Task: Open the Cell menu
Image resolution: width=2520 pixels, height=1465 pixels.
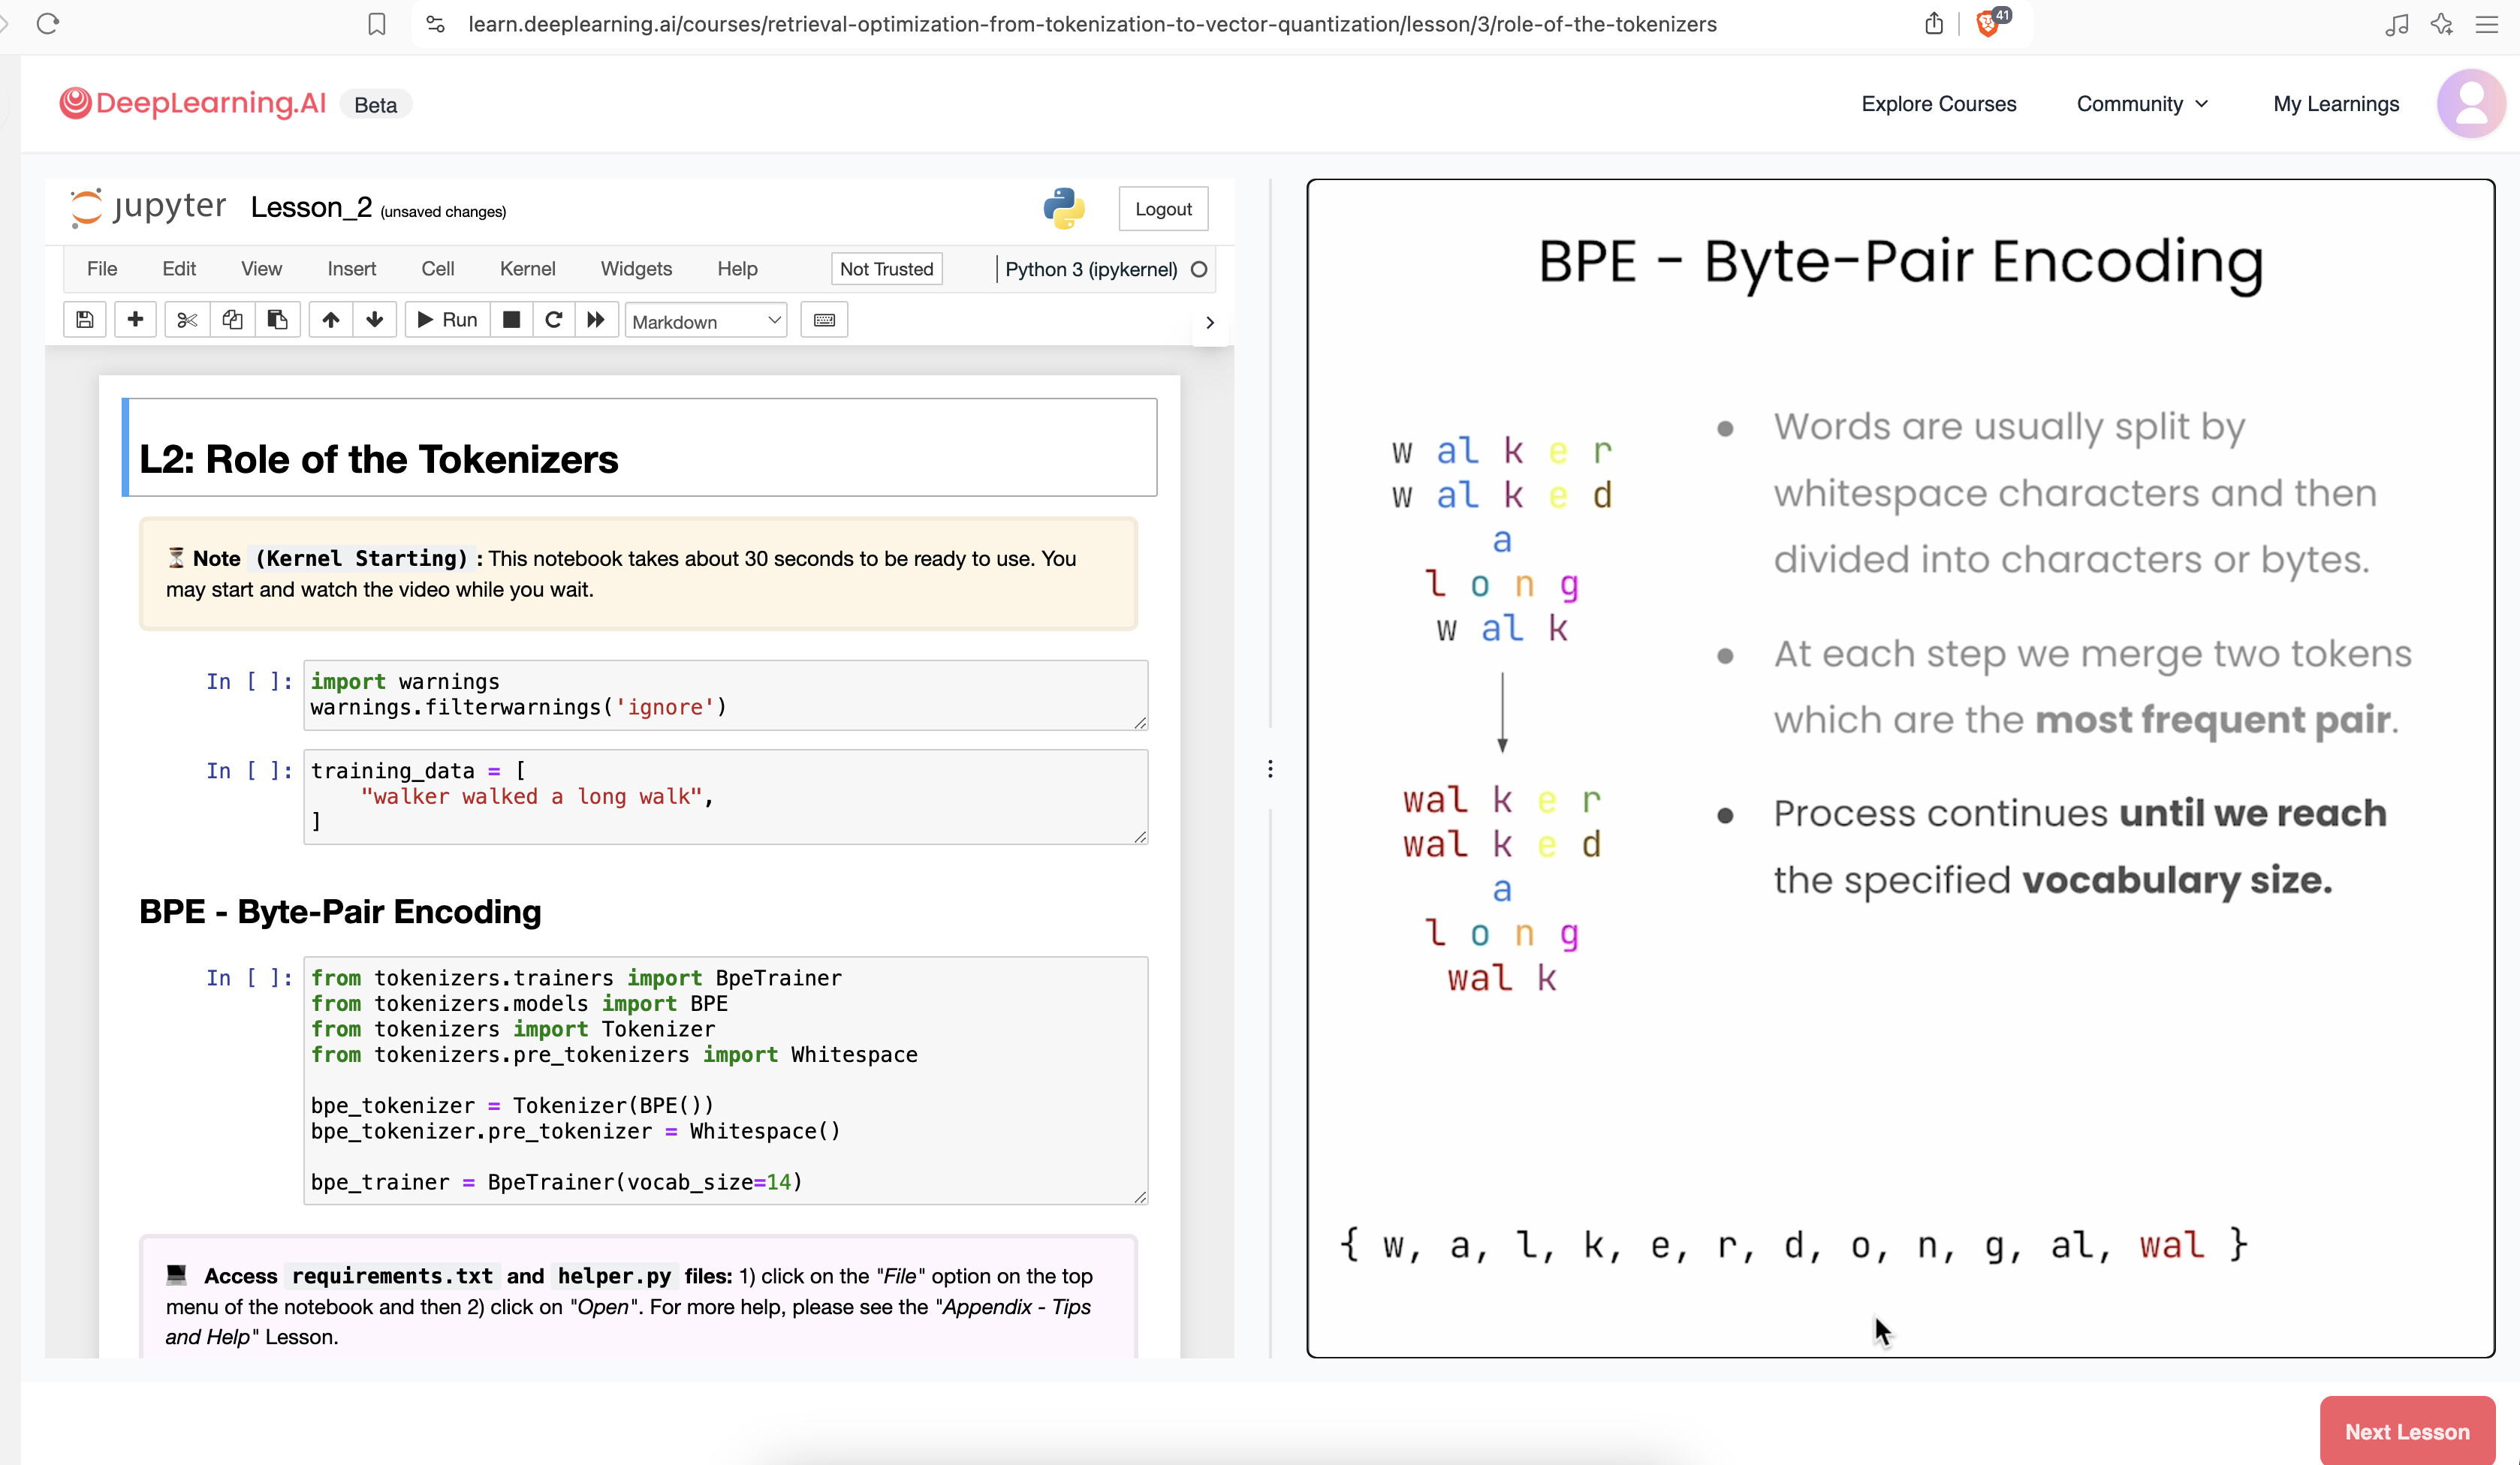Action: tap(437, 269)
